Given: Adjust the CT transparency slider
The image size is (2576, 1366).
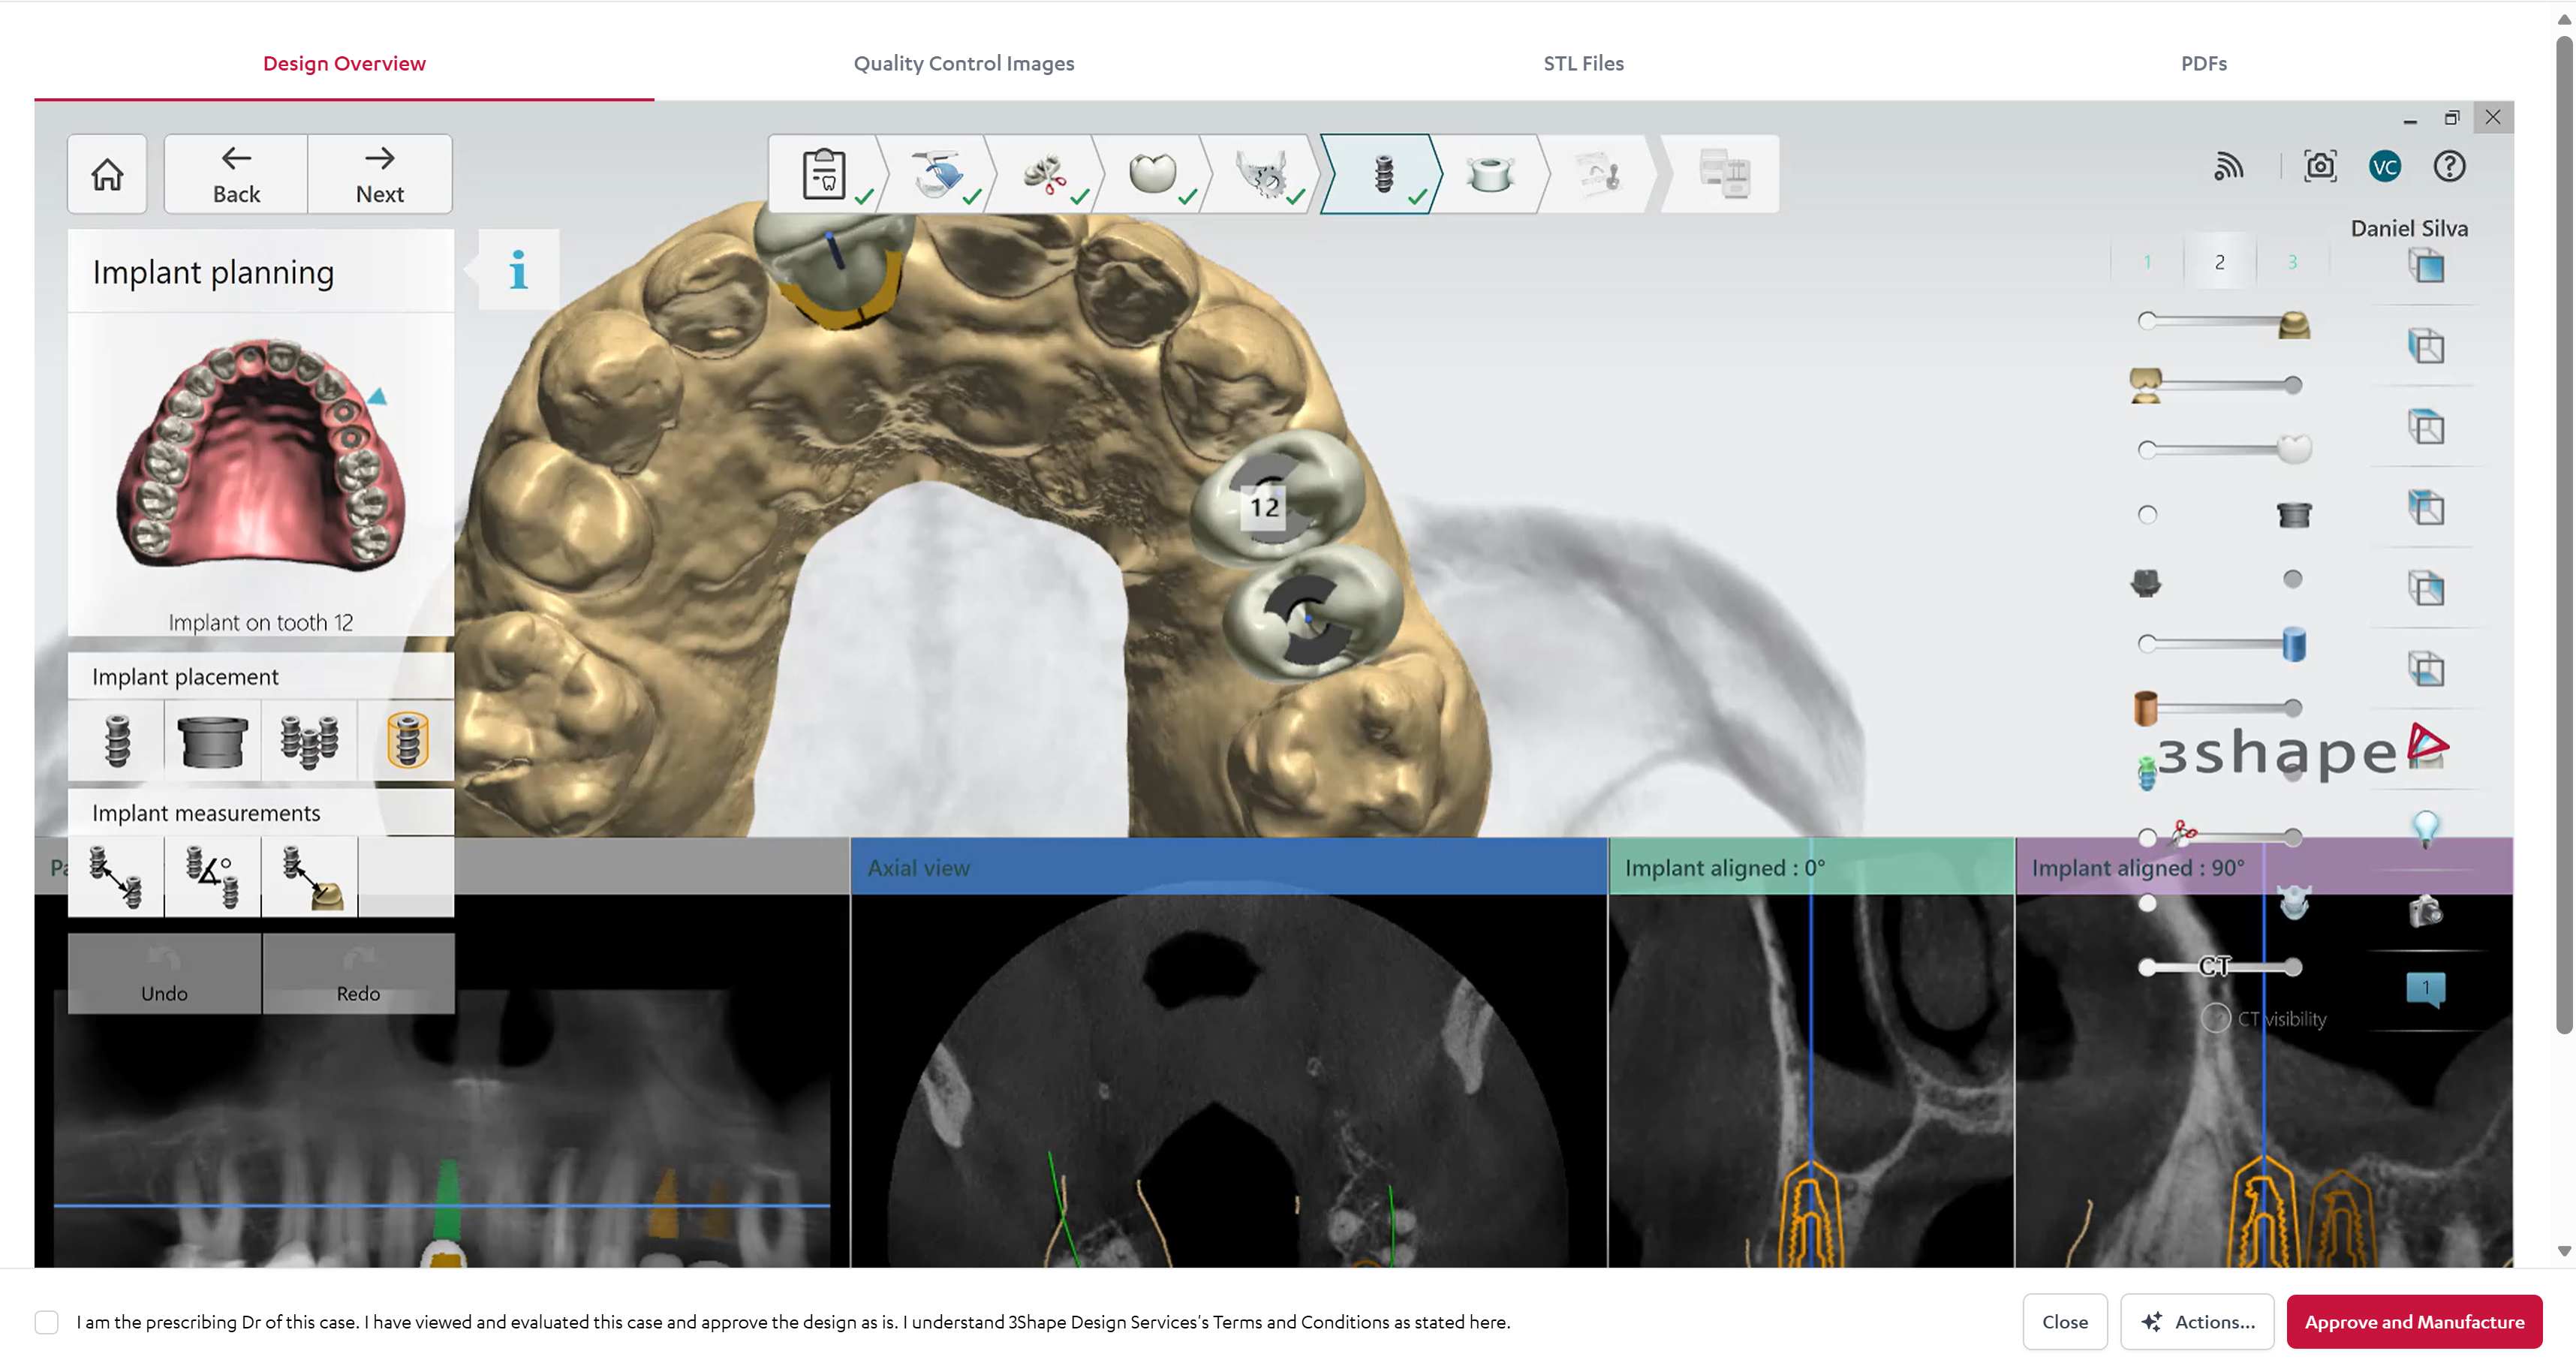Looking at the screenshot, I should 2220,967.
